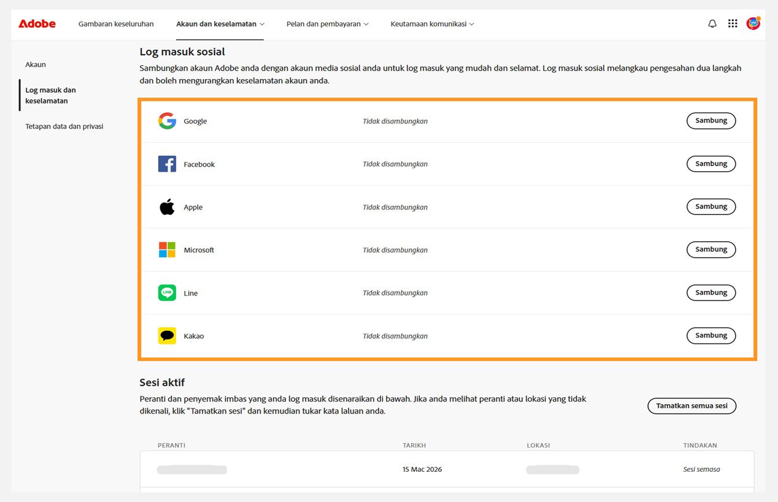Click the Facebook logo icon

[167, 164]
